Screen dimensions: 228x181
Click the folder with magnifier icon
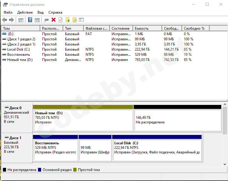tap(75, 20)
